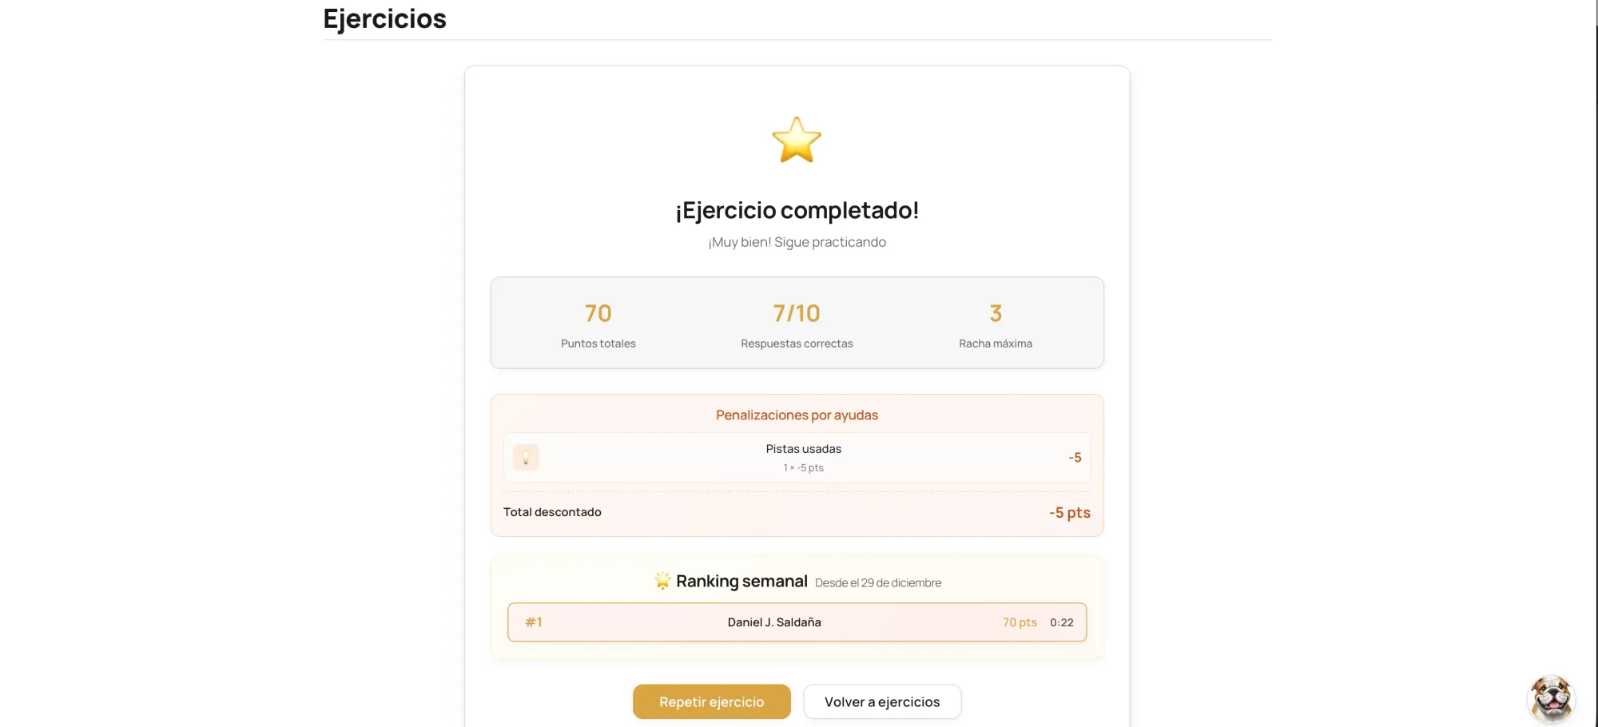Click Volver a ejercicios button
The width and height of the screenshot is (1598, 727).
pos(882,701)
